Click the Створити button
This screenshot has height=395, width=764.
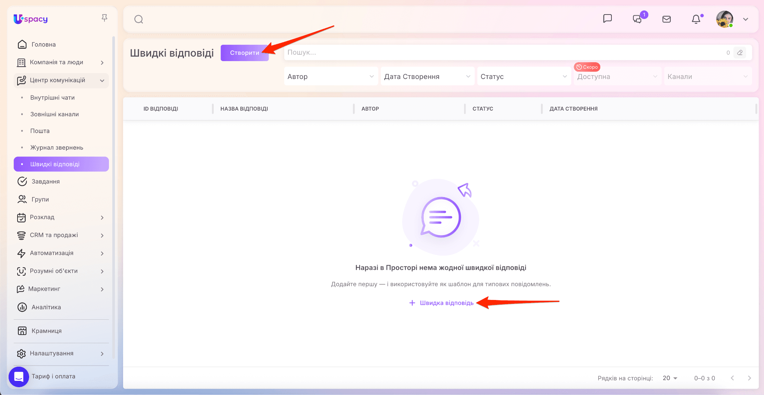(x=245, y=53)
